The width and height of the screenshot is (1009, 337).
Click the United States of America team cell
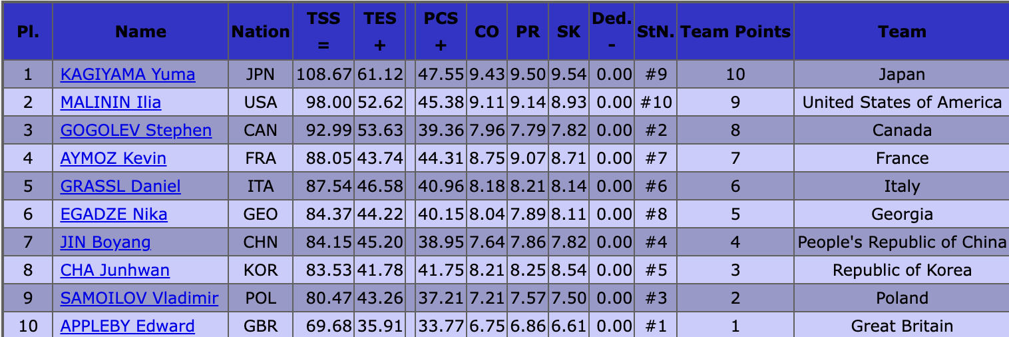tap(902, 102)
